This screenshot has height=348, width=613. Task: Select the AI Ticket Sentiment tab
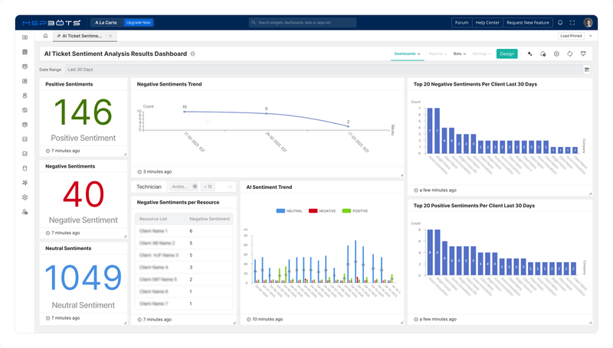point(84,36)
